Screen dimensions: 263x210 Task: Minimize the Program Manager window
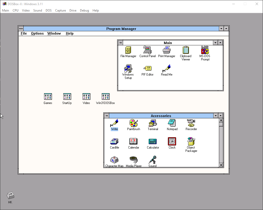(x=221, y=29)
